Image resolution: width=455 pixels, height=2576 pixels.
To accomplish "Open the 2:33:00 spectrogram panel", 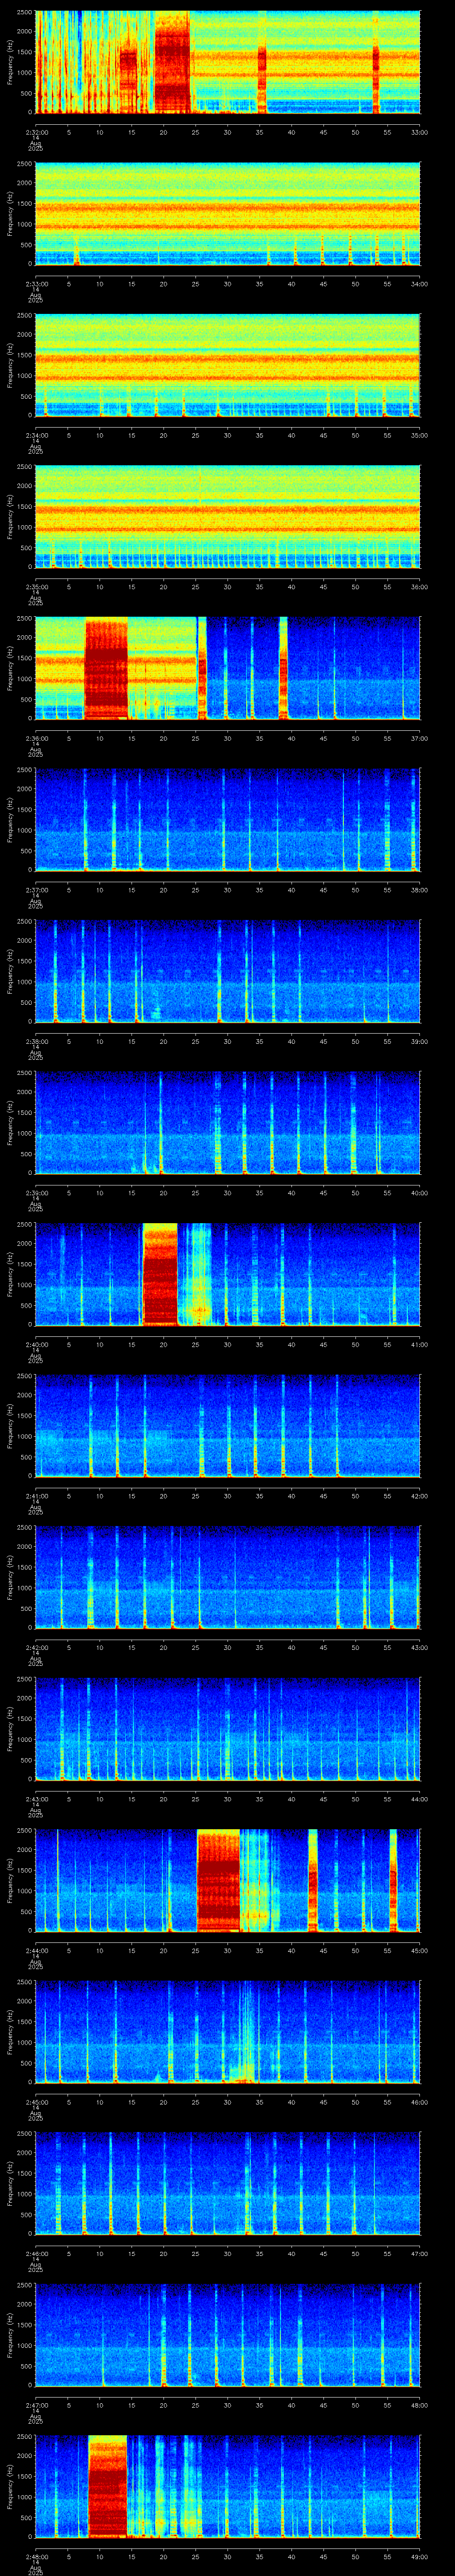I will [x=227, y=214].
